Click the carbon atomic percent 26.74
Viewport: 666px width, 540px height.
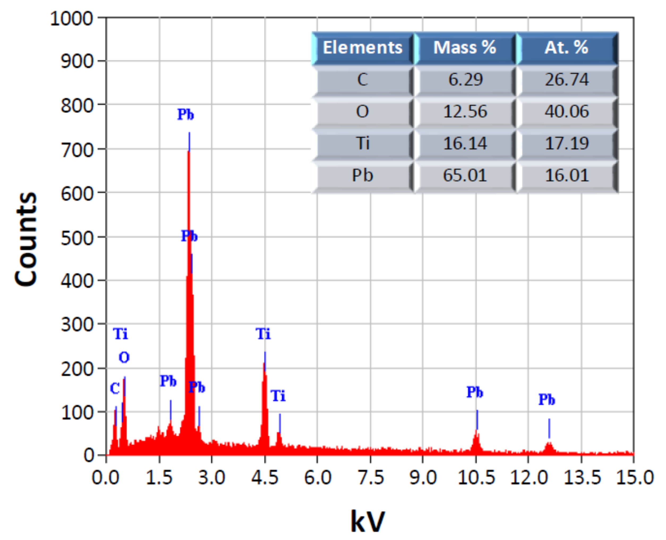(x=566, y=80)
